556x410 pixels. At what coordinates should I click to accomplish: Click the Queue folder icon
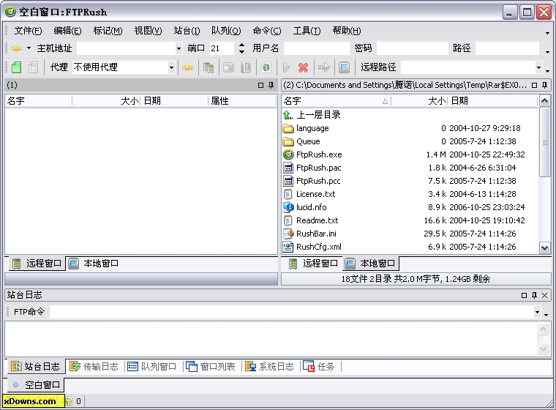[288, 141]
